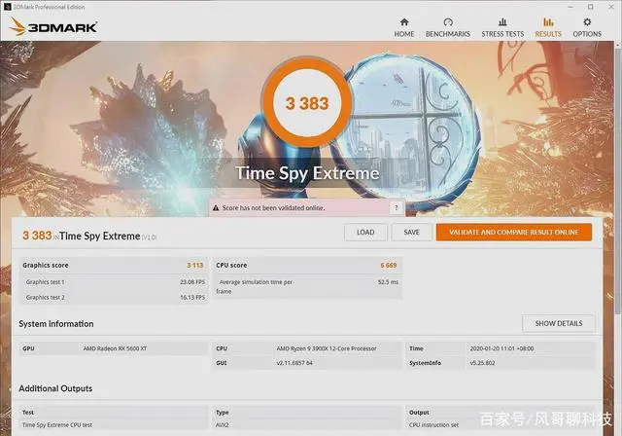
Task: Click the GPU name AMD Radeon RX 5600 XT
Action: click(x=115, y=348)
